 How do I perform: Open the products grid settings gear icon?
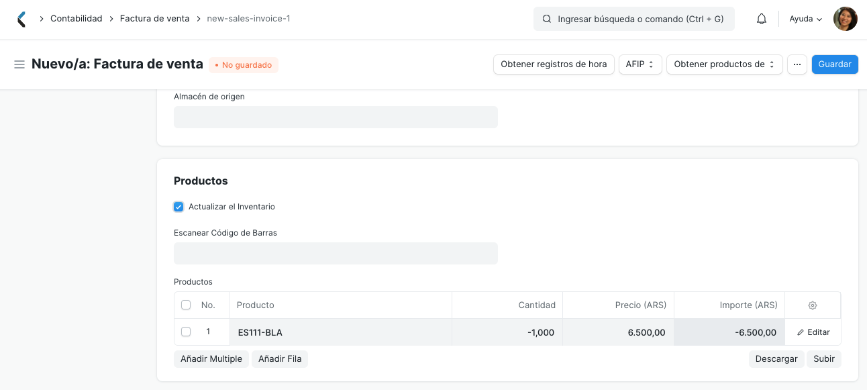[813, 305]
